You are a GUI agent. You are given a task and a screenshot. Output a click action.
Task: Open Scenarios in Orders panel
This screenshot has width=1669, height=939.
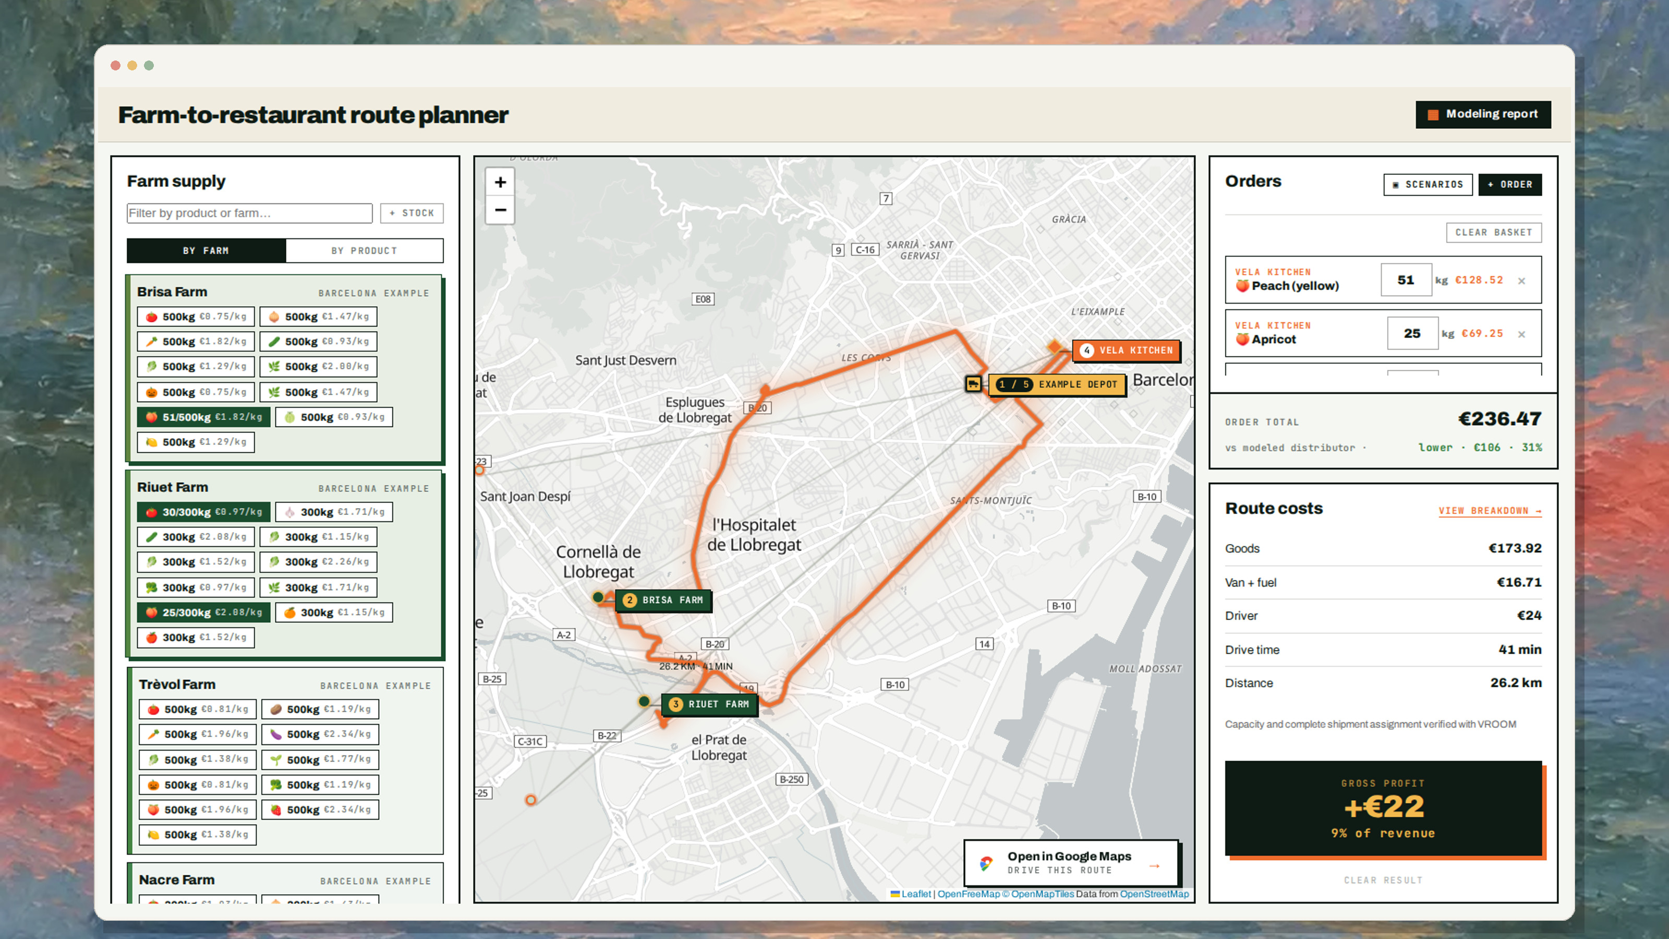tap(1428, 185)
